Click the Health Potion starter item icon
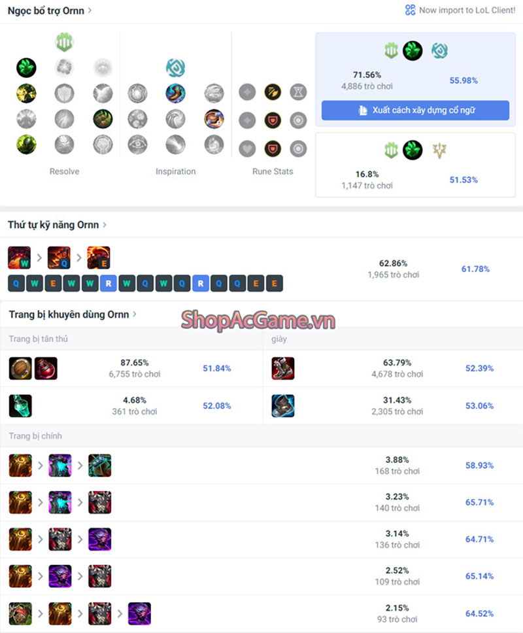The image size is (523, 633). pyautogui.click(x=46, y=368)
